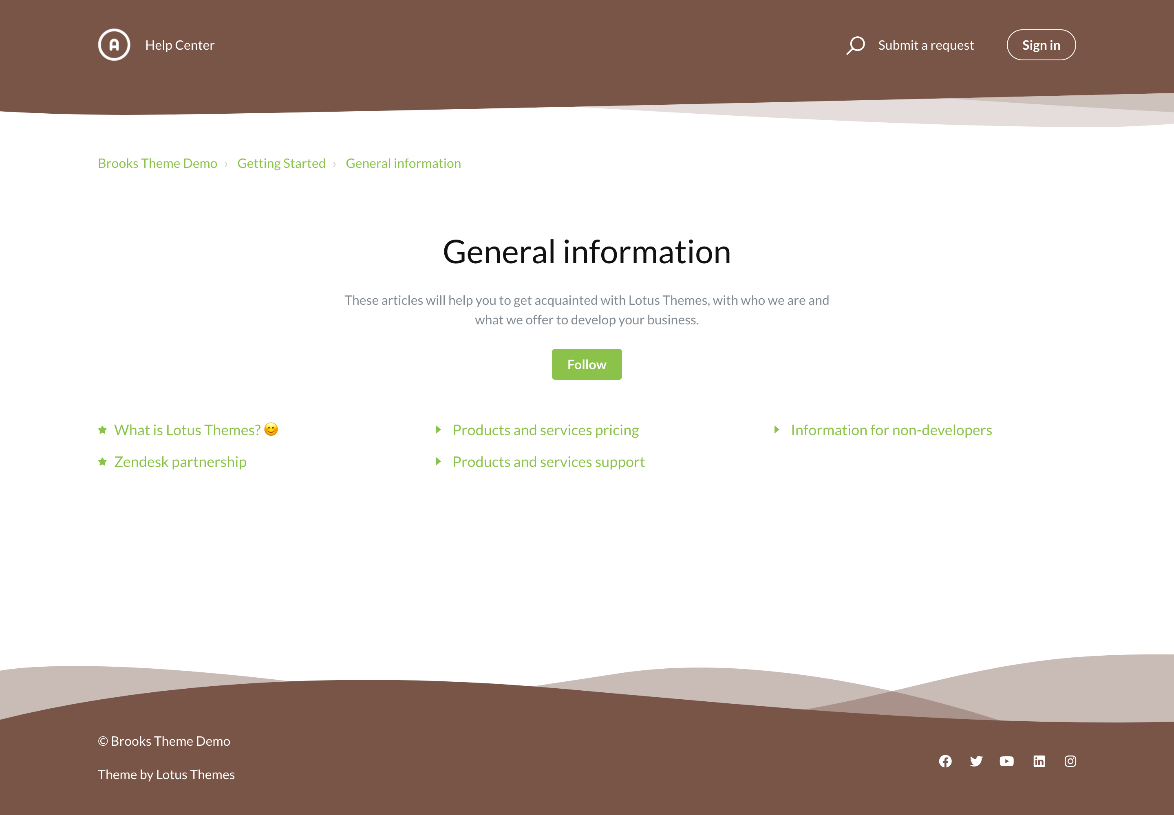Follow the Theme by Lotus Themes footer link

pos(166,775)
